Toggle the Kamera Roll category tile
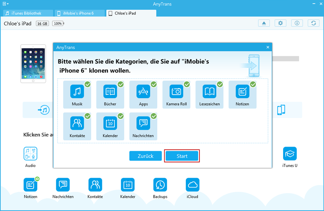Image resolution: width=324 pixels, height=211 pixels. coord(176,95)
